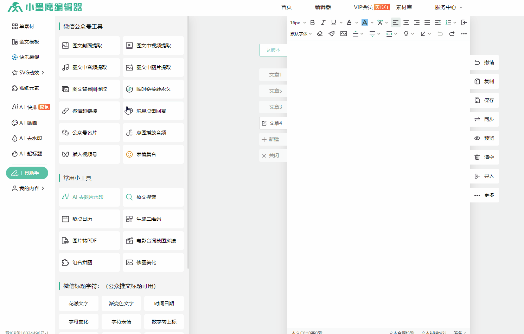524x334 pixels.
Task: Open 图文中视频提取 tool
Action: (x=153, y=46)
